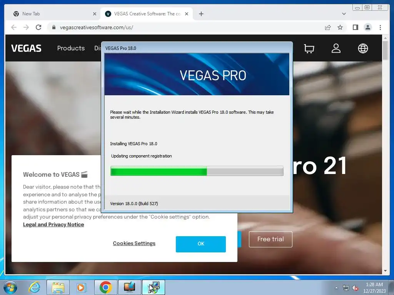
Task: Click the VEGAS logo in the site header
Action: coord(26,48)
